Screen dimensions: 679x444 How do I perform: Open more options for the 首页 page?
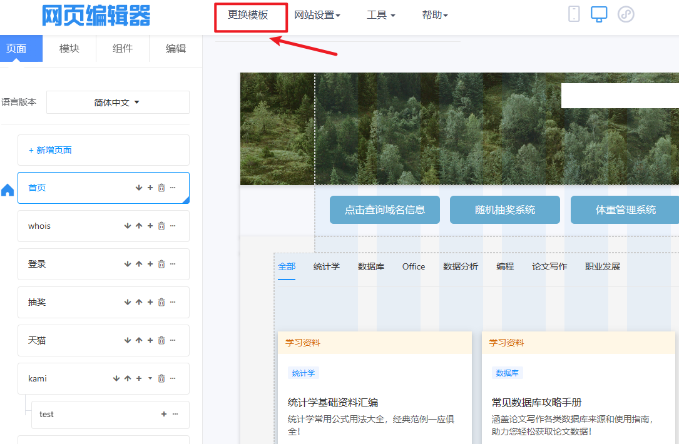click(x=173, y=188)
